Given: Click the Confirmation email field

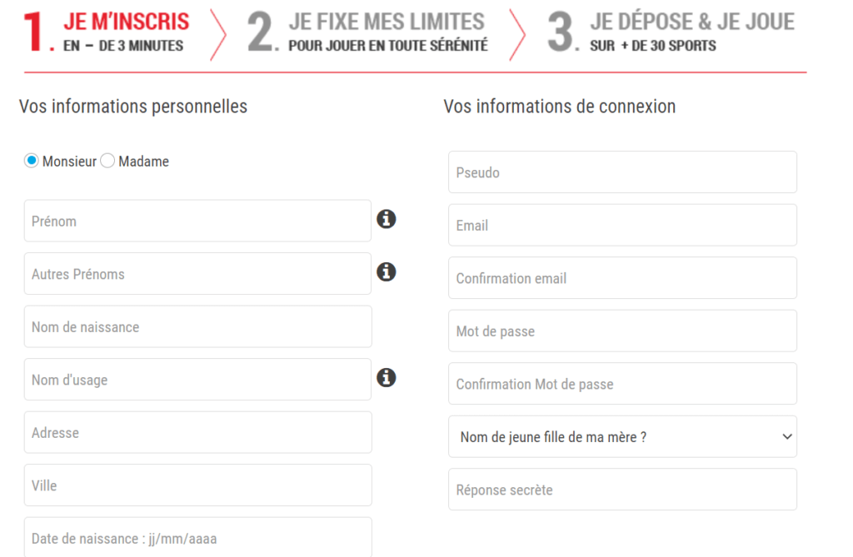Looking at the screenshot, I should coord(622,278).
